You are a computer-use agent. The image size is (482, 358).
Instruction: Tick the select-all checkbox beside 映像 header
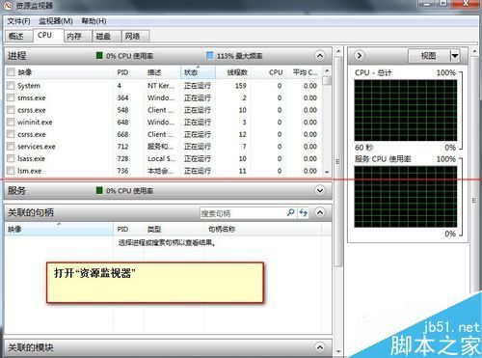coord(11,72)
